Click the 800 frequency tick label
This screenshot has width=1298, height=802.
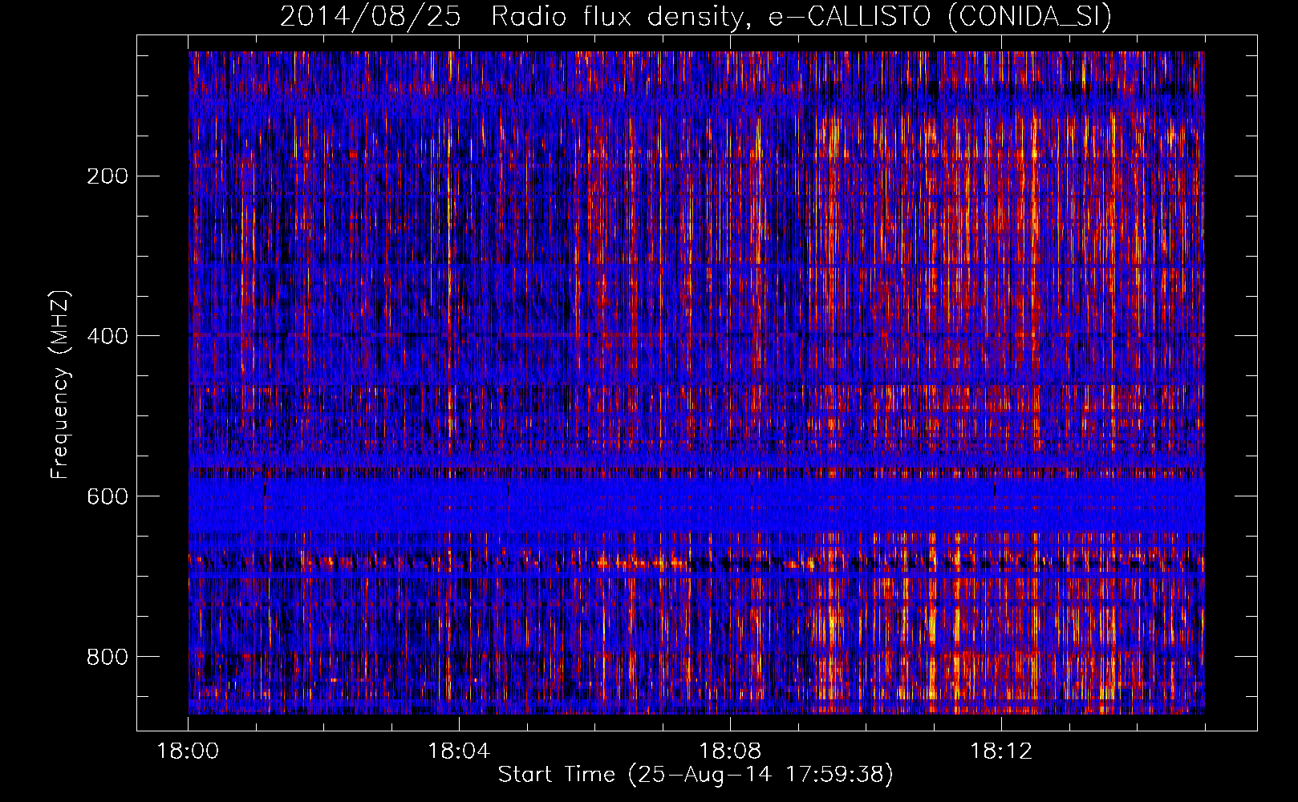pyautogui.click(x=107, y=657)
